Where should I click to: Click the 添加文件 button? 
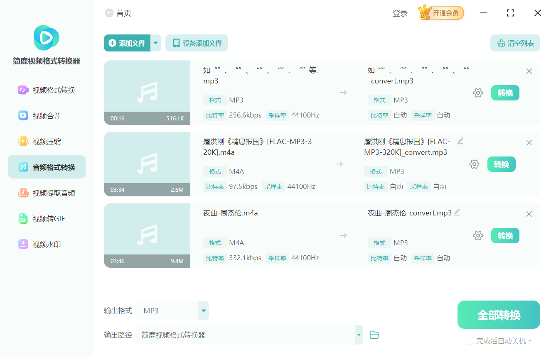click(x=127, y=43)
